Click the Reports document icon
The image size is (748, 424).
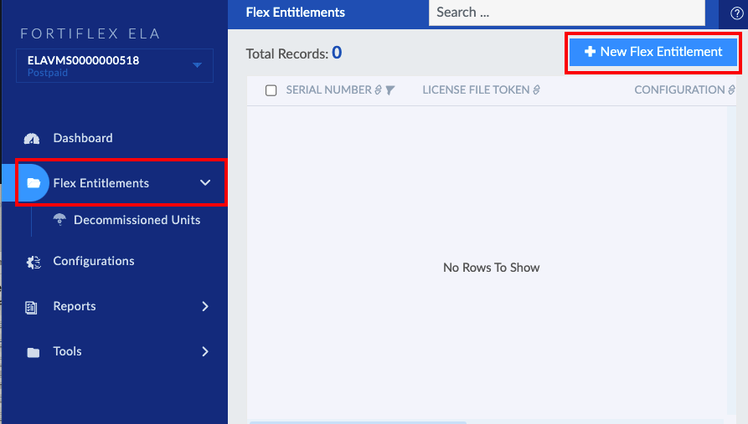click(x=31, y=307)
